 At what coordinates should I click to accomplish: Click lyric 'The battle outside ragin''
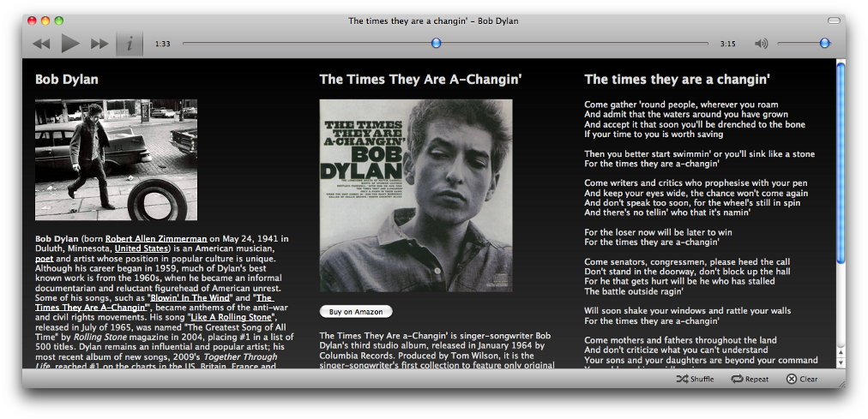click(633, 291)
